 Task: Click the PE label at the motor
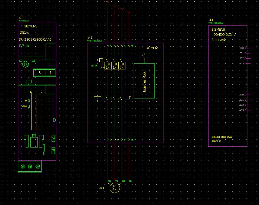point(130,181)
